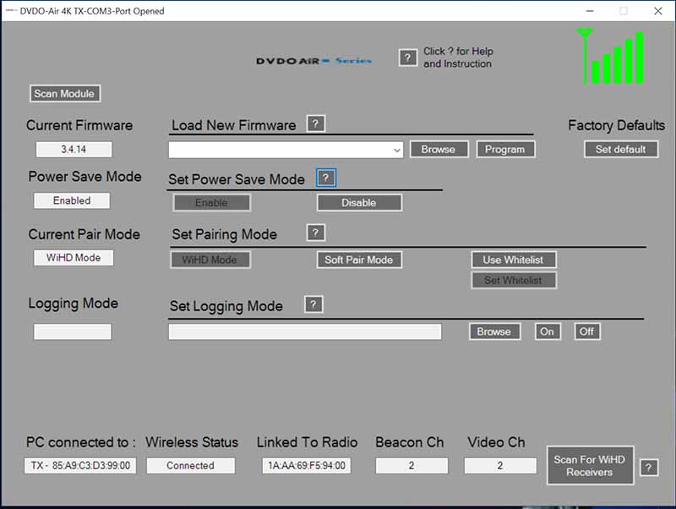Click the DVDO Air Series logo
Viewport: 676px width, 509px height.
313,61
